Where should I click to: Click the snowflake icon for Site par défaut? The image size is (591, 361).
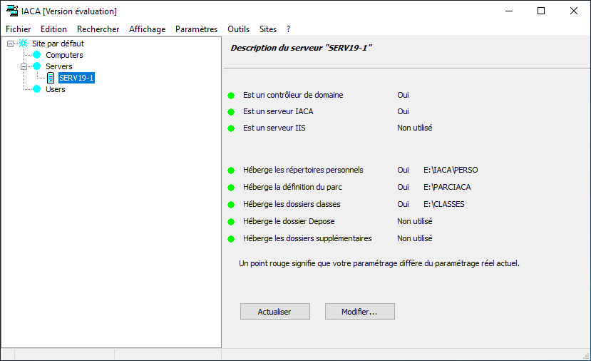[x=24, y=44]
